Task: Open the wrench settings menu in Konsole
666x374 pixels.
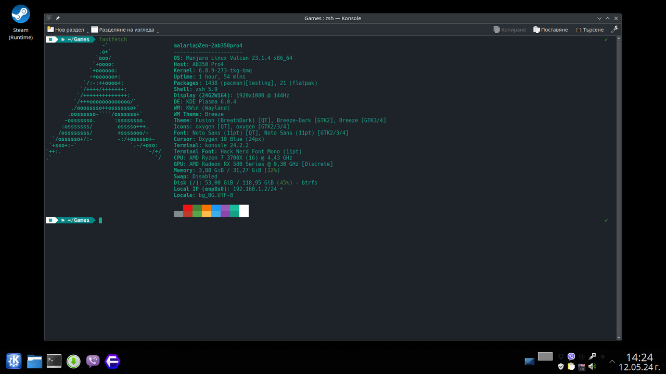Action: click(x=614, y=30)
